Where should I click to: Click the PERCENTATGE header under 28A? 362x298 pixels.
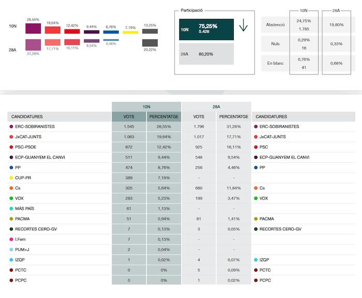tap(234, 117)
